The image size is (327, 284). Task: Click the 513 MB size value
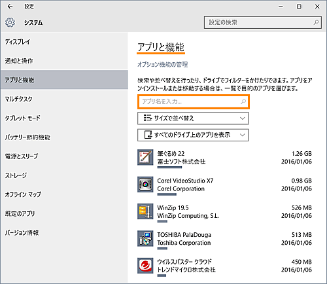tap(301, 235)
